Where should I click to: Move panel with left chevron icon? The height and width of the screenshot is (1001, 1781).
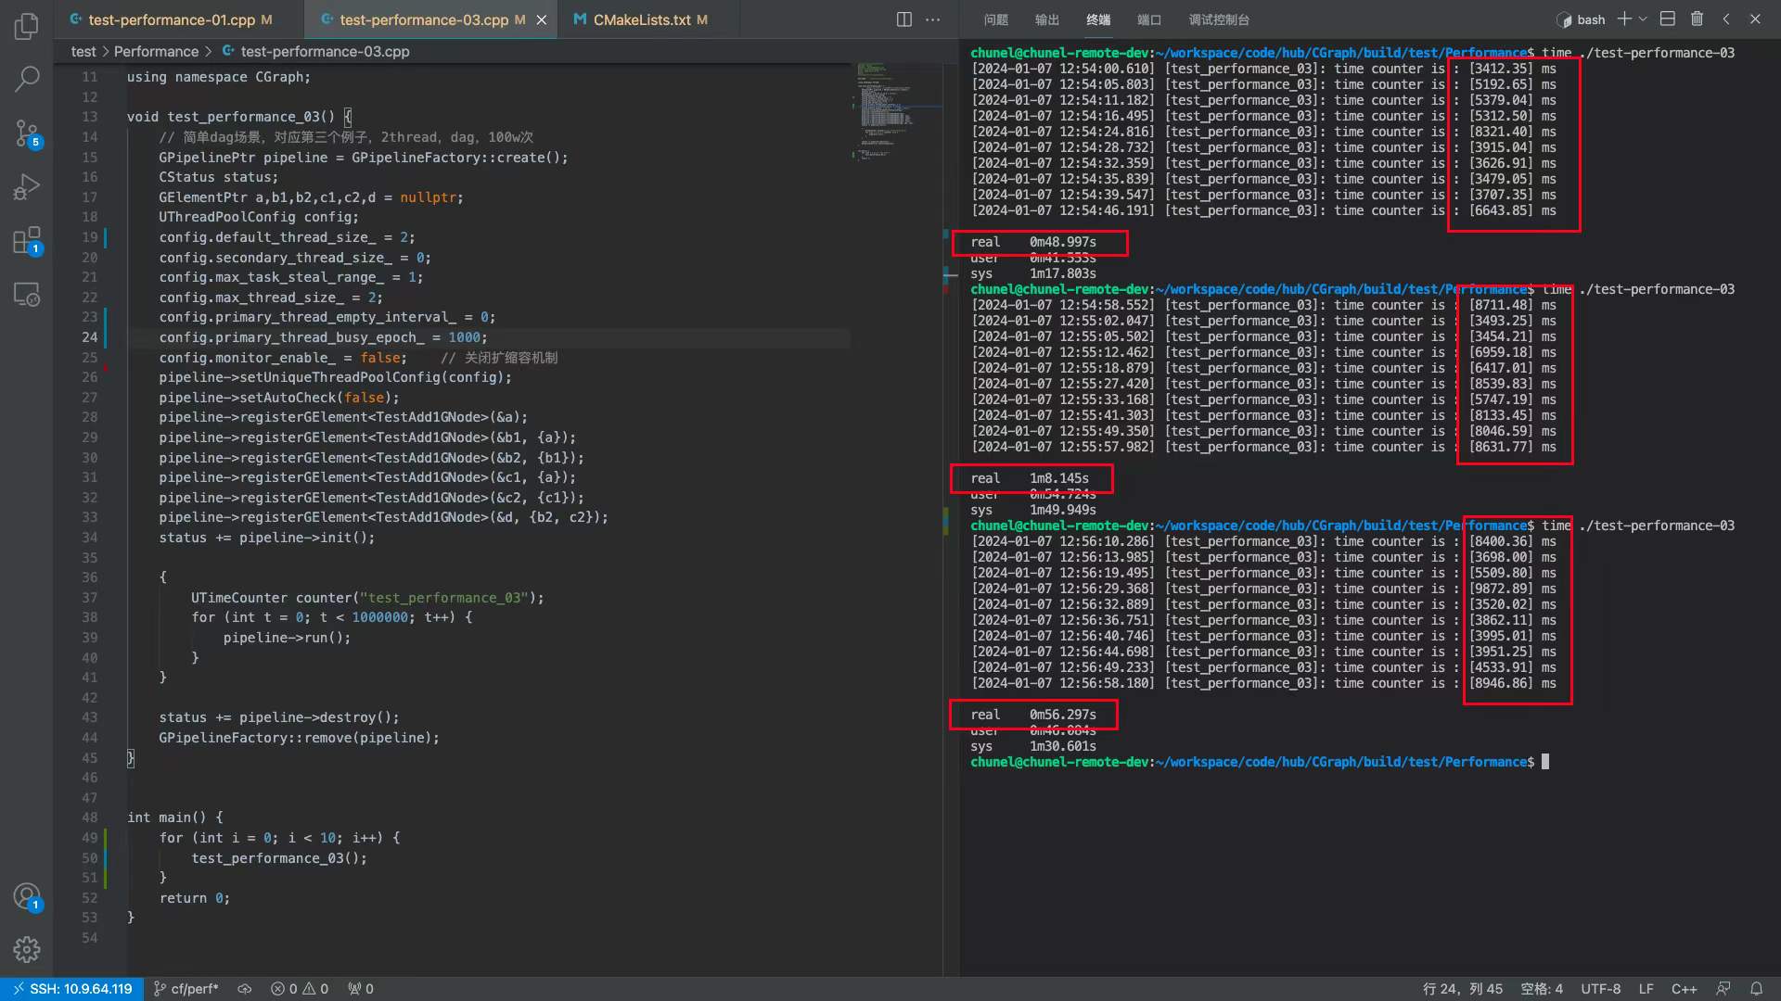(1726, 19)
